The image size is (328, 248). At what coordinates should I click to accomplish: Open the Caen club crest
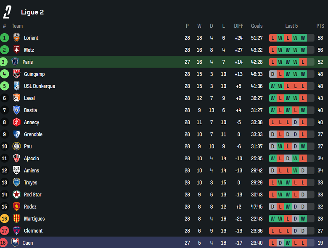pos(15,243)
